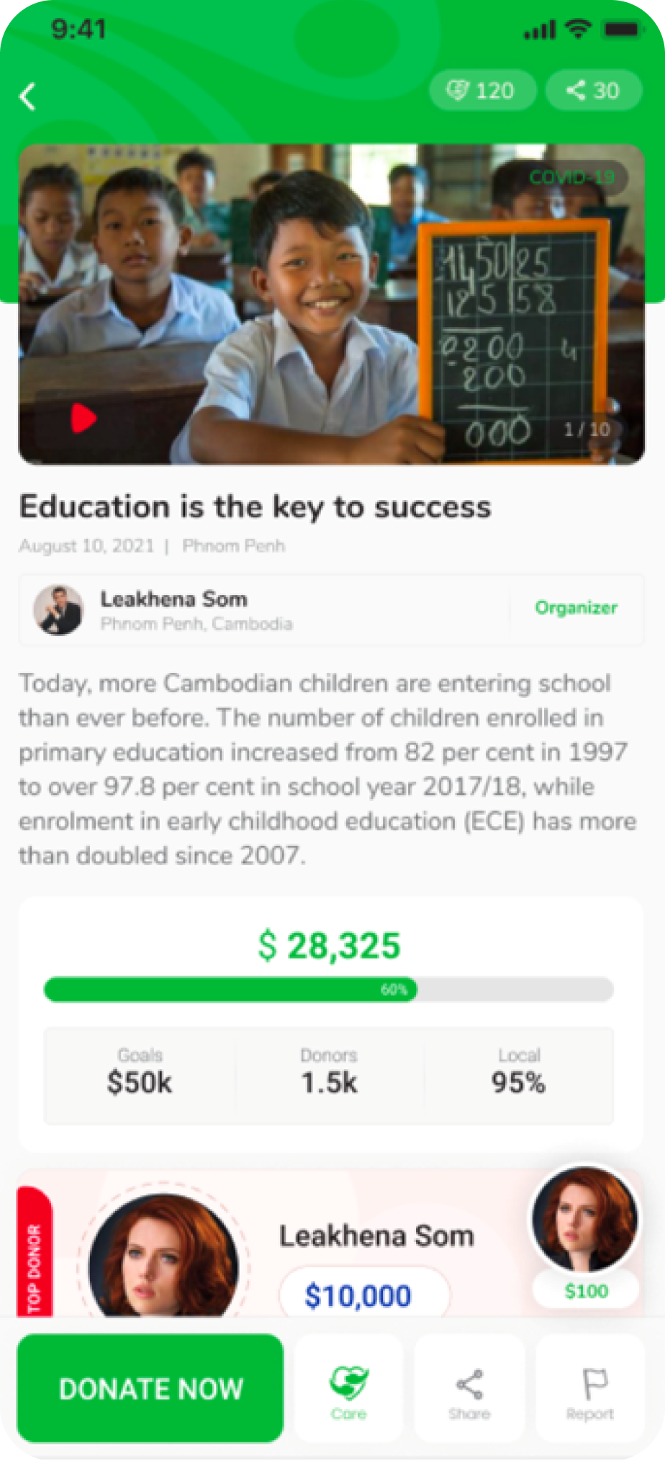Play the campaign video with red play icon
This screenshot has width=665, height=1461.
83,418
